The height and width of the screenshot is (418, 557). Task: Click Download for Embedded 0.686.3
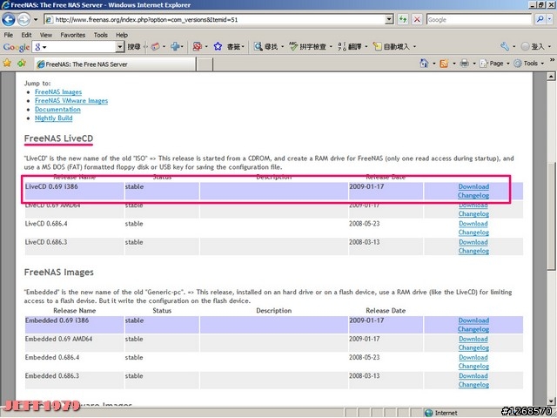(x=473, y=375)
